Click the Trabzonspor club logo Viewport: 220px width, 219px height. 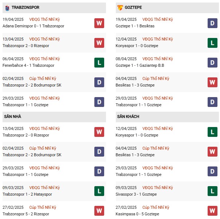pos(7,7)
